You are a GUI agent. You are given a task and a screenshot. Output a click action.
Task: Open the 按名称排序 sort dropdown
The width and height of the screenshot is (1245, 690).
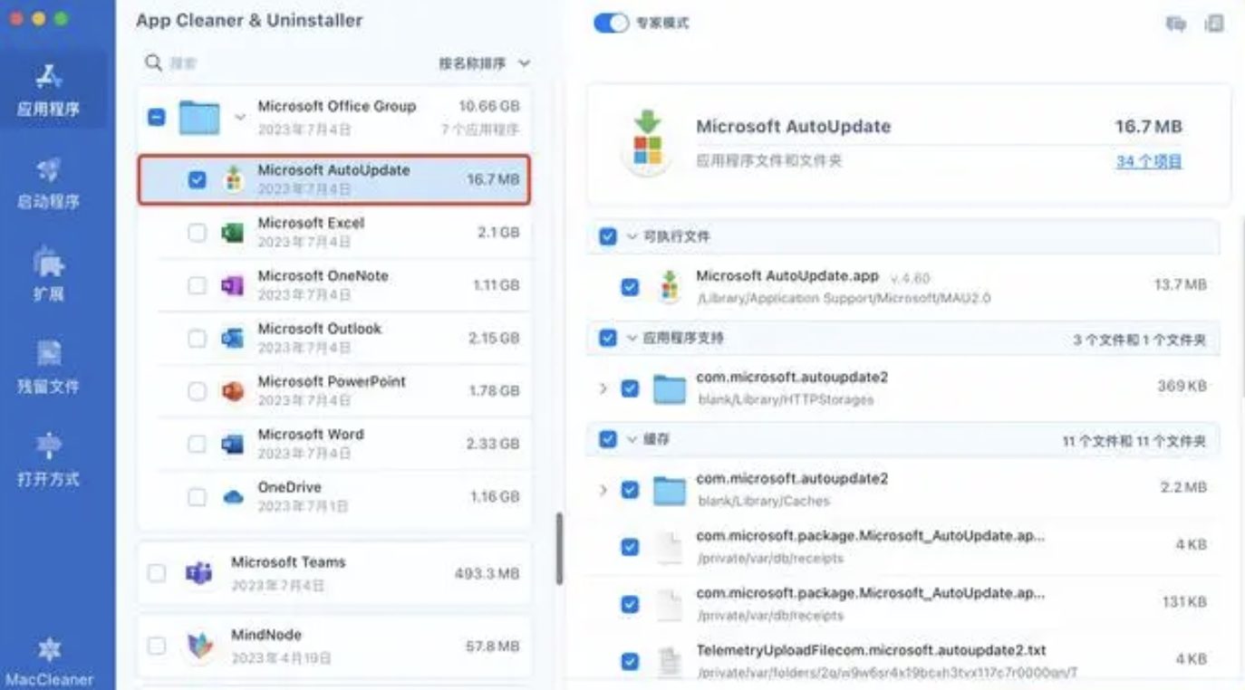484,63
